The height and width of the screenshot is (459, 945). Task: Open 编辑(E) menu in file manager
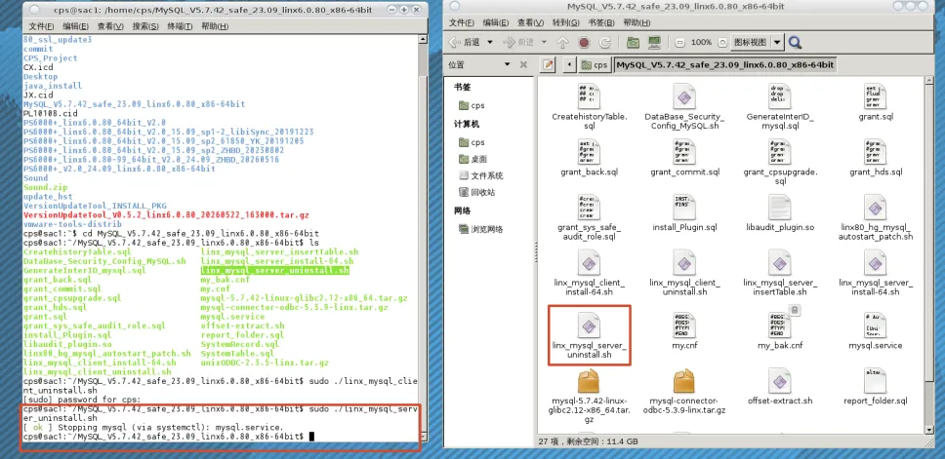(x=497, y=22)
